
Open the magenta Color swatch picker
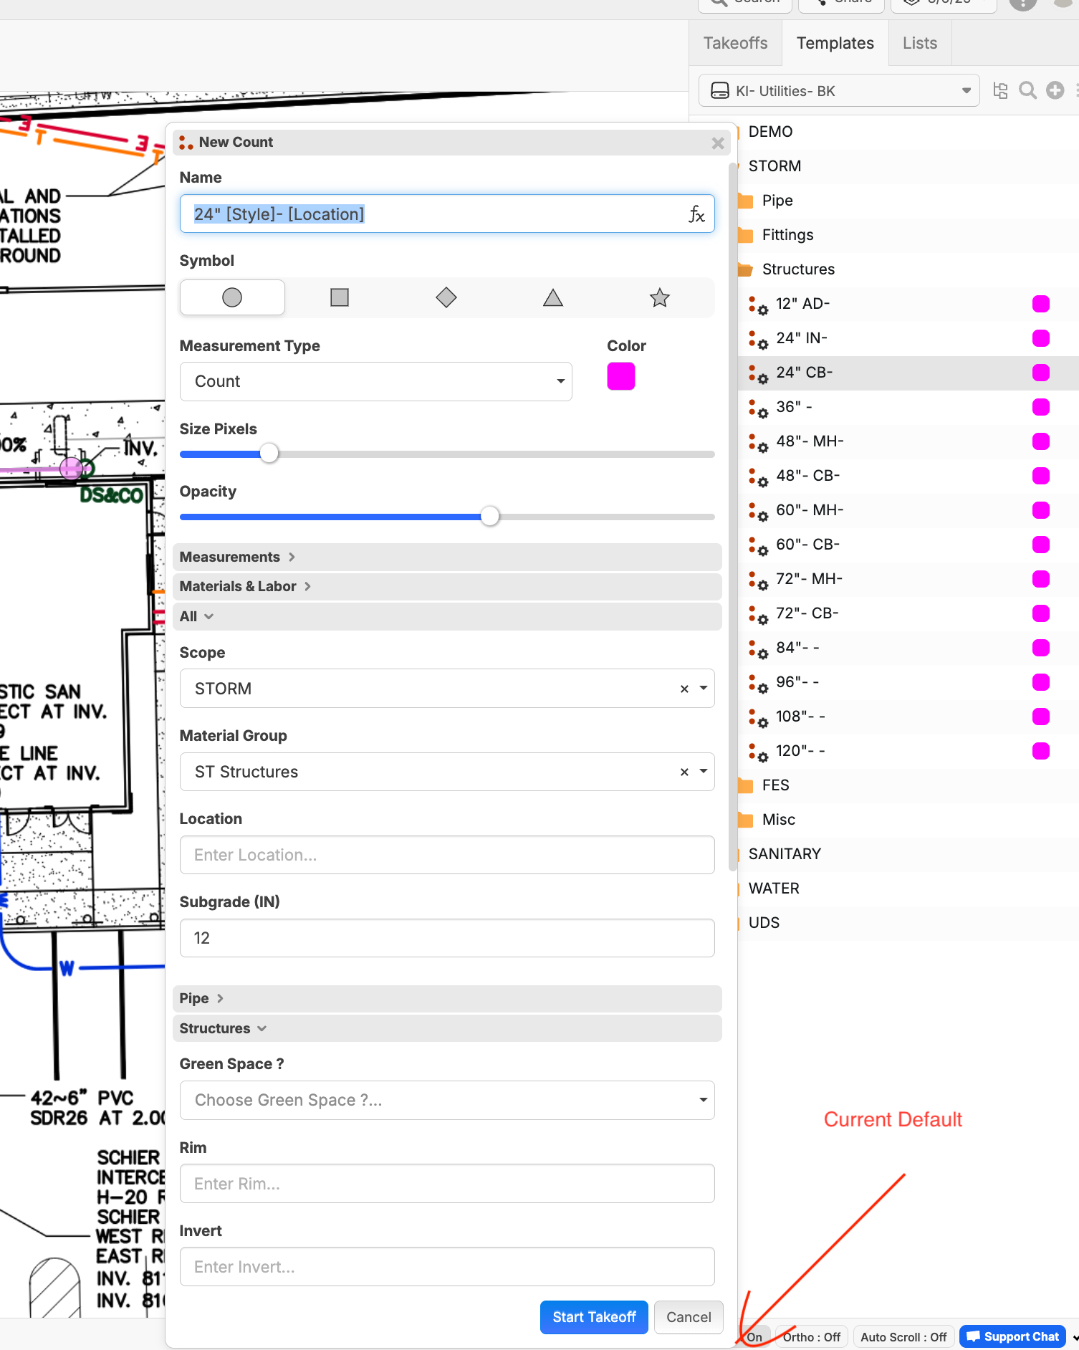point(620,376)
